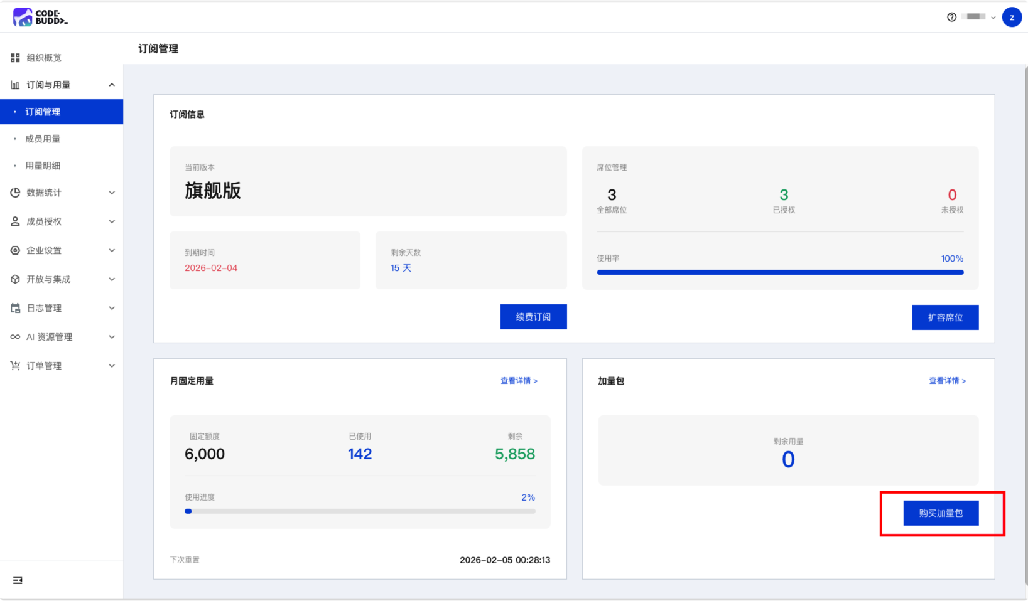Screen dimensions: 1028x601
Task: Open the help question mark icon
Action: coord(951,17)
